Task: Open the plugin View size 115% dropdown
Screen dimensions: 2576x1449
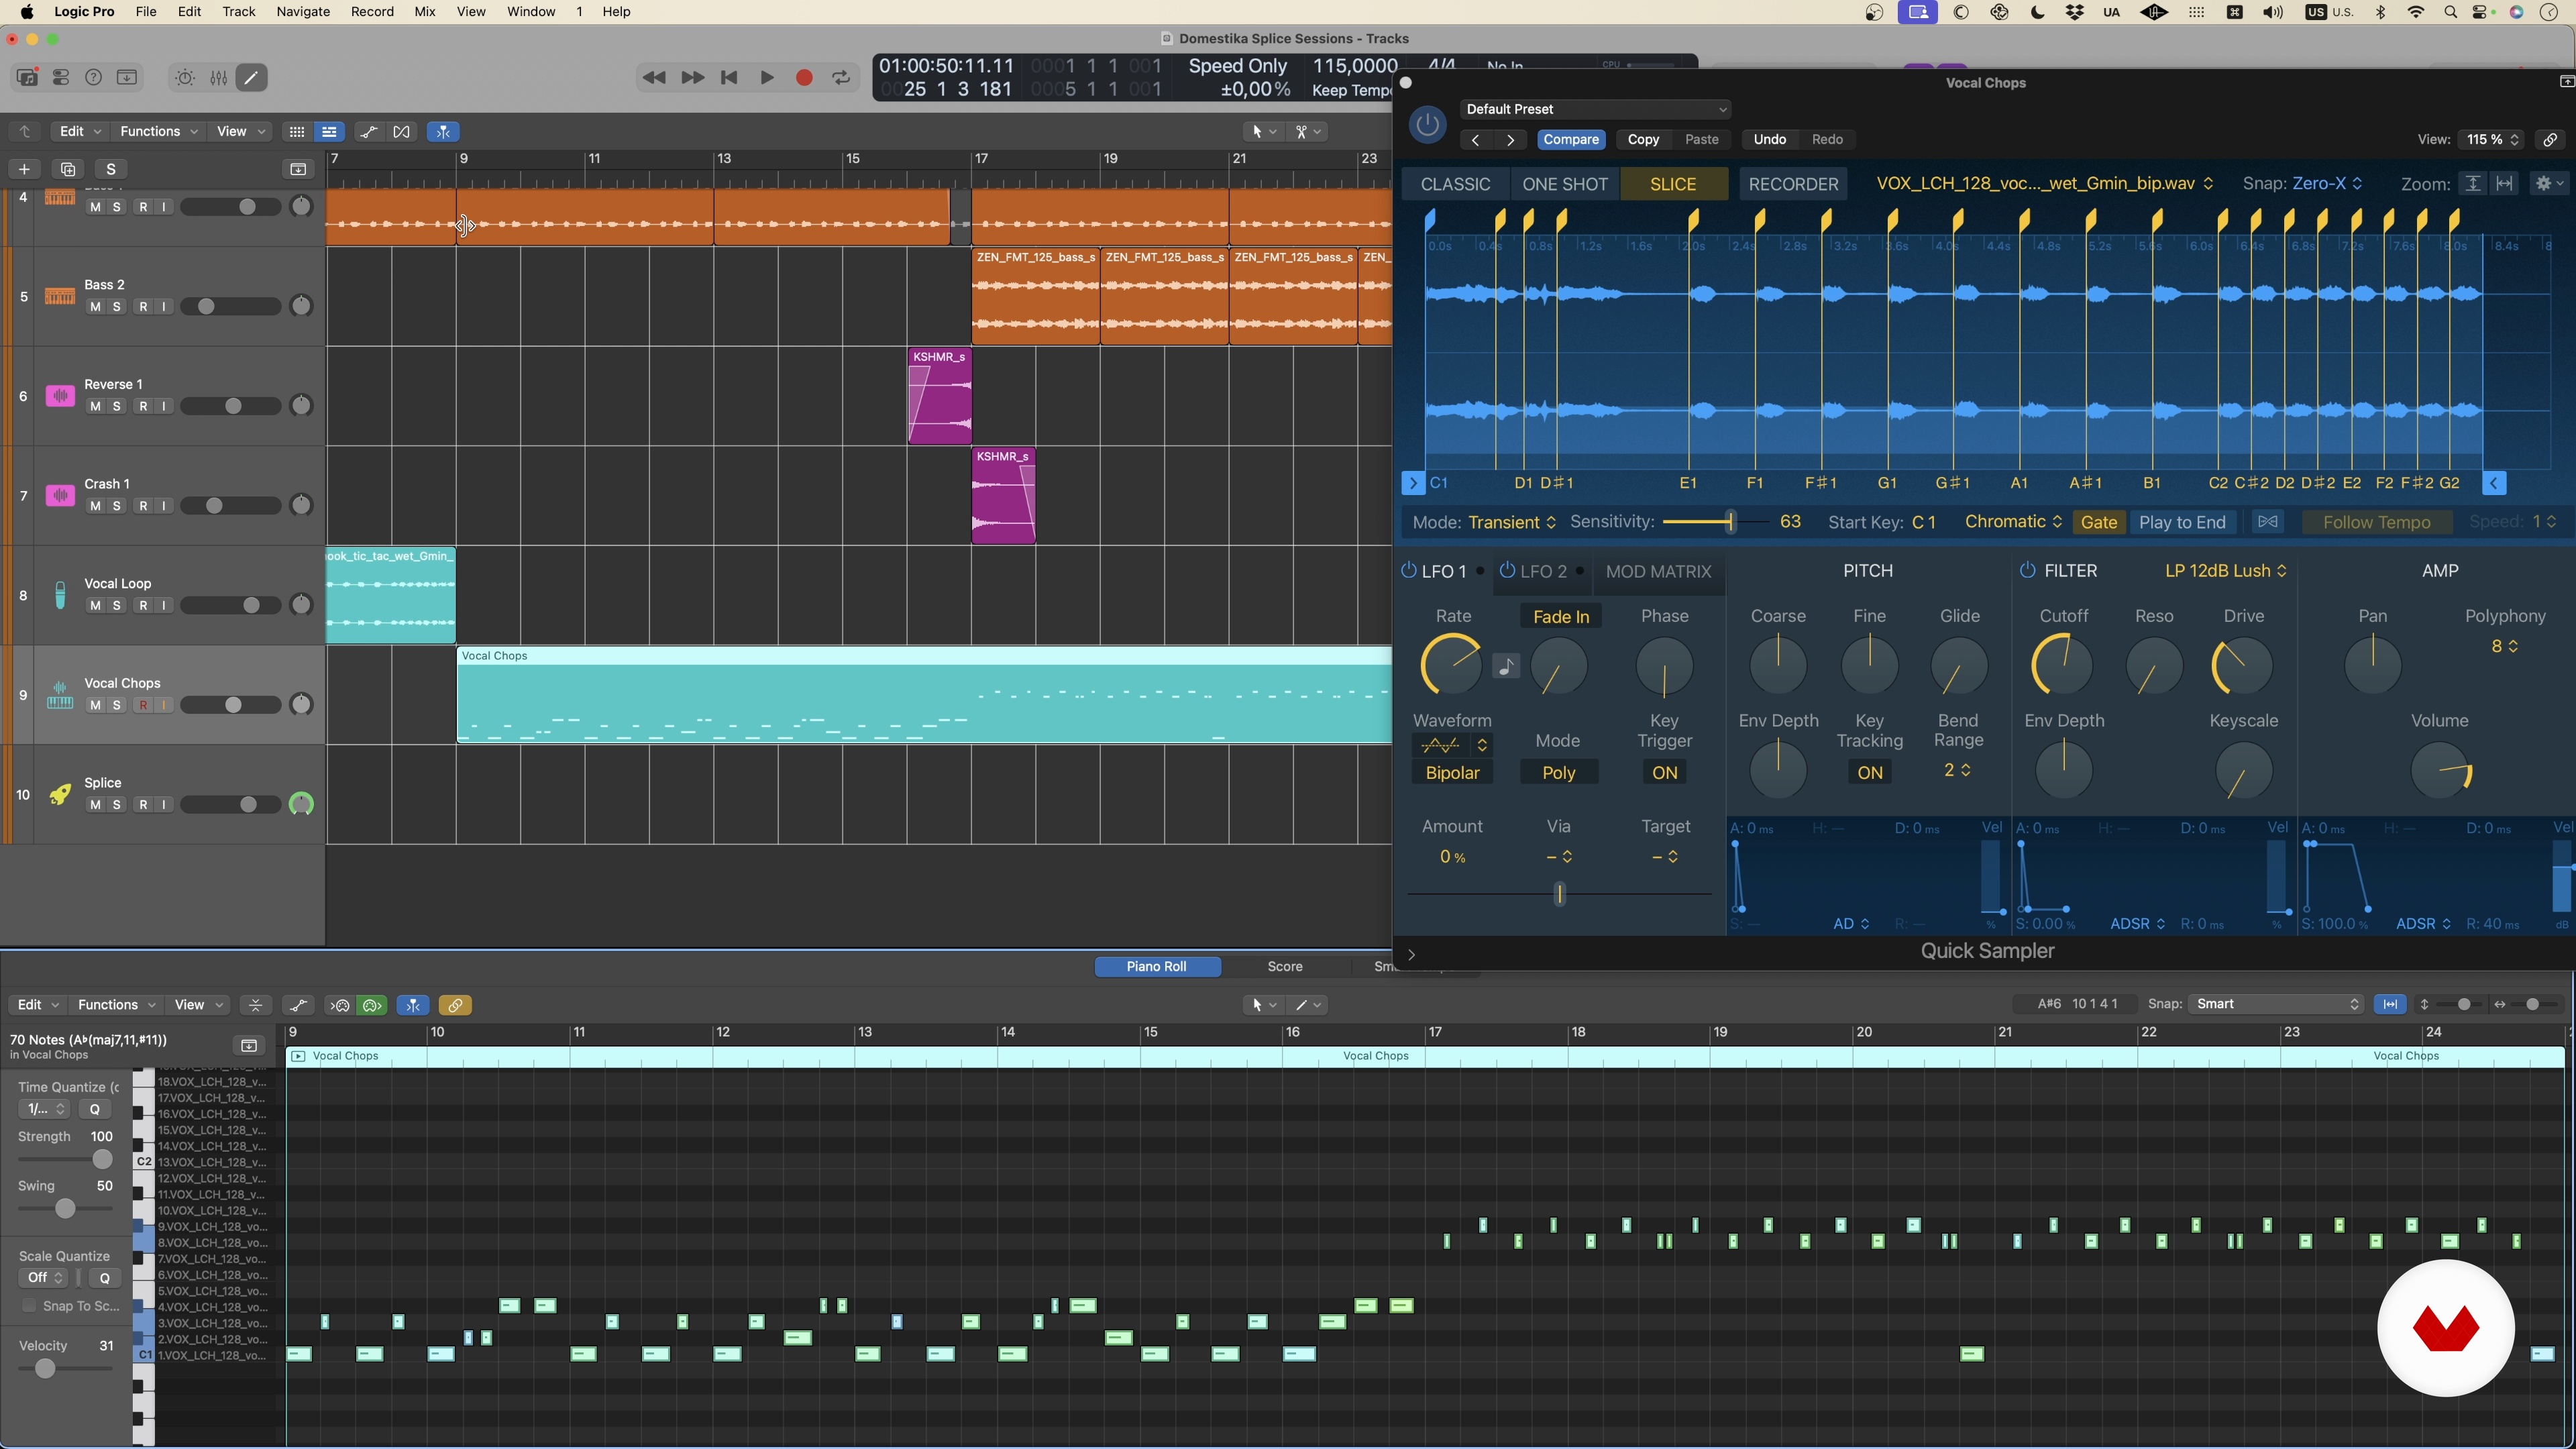Action: click(x=2491, y=140)
